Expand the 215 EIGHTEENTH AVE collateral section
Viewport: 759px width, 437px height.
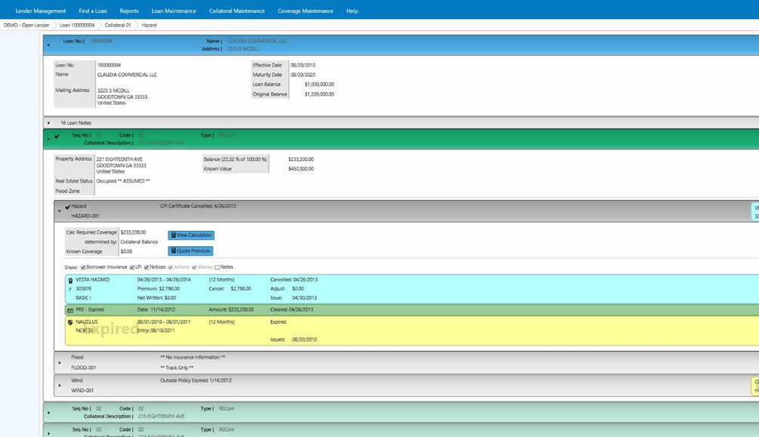click(x=49, y=413)
